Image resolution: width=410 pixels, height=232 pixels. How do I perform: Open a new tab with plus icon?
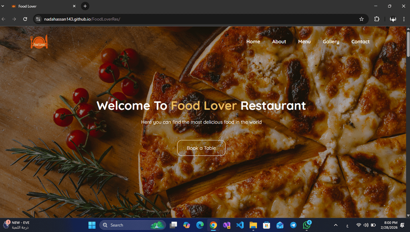[85, 6]
